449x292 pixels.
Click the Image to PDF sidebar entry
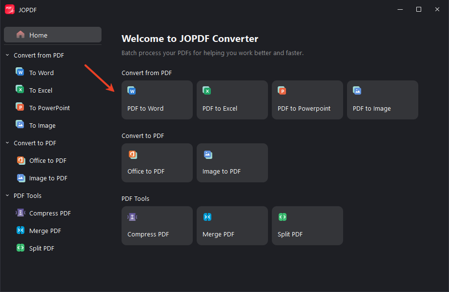47,178
